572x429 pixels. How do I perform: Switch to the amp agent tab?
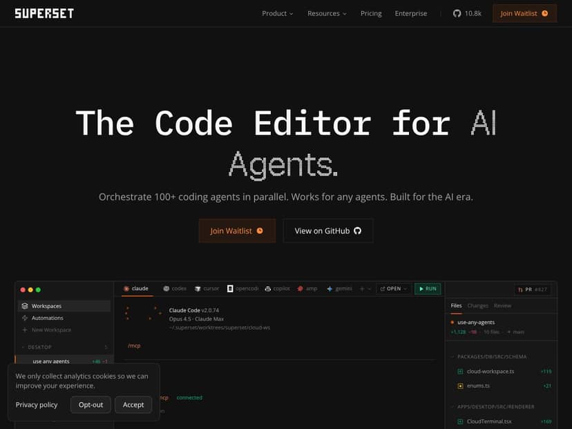point(307,289)
